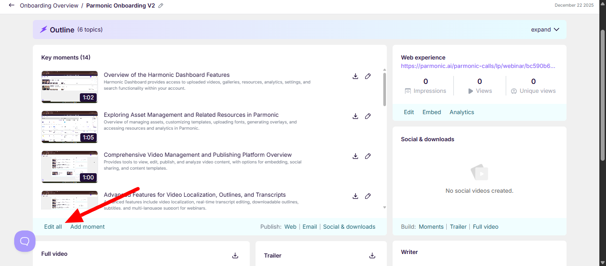Edit the Comprehensive Video Management moment
Image resolution: width=606 pixels, height=266 pixels.
point(368,156)
